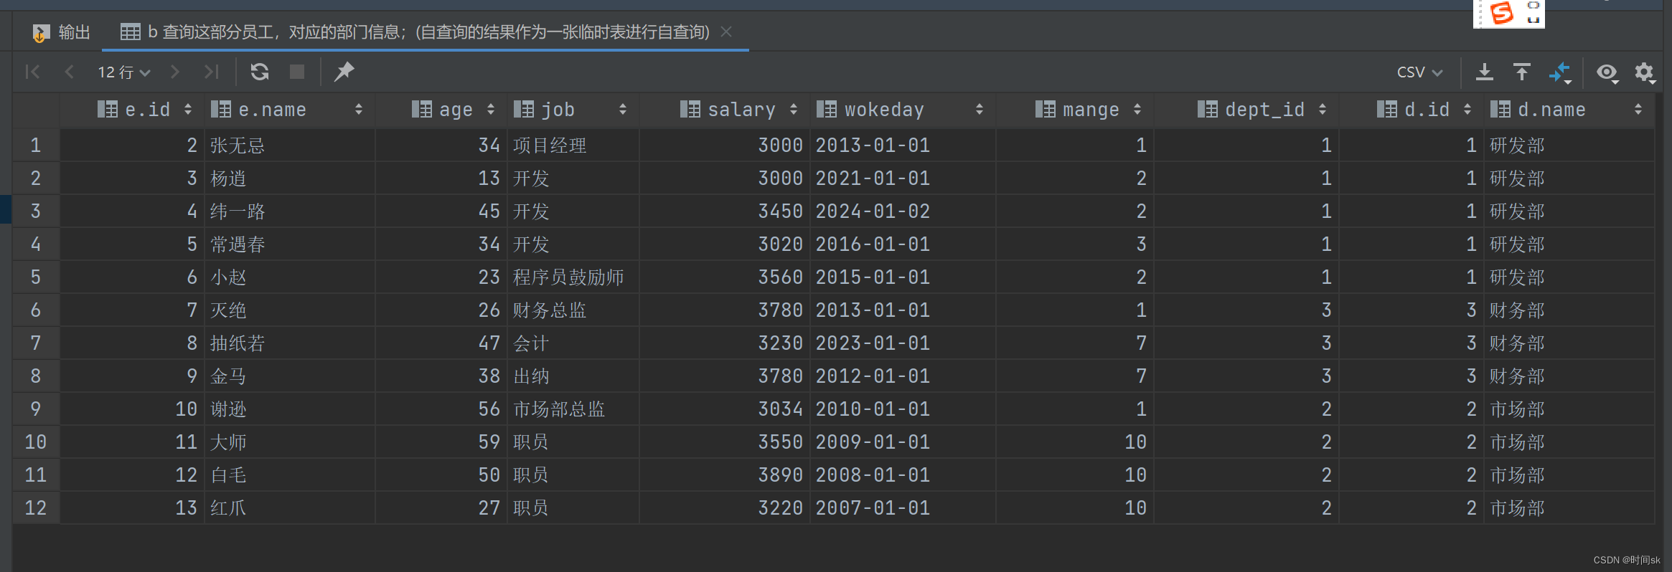Click the job column header icon

[524, 110]
